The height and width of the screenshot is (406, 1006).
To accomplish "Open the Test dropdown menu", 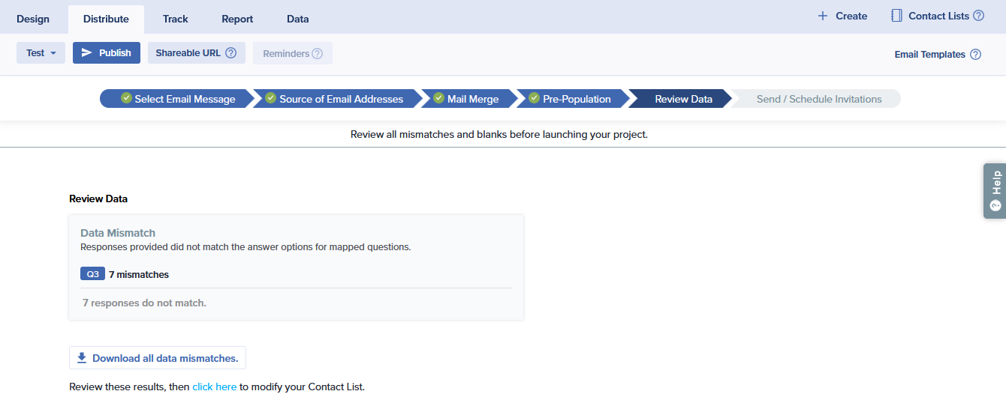I will click(41, 53).
